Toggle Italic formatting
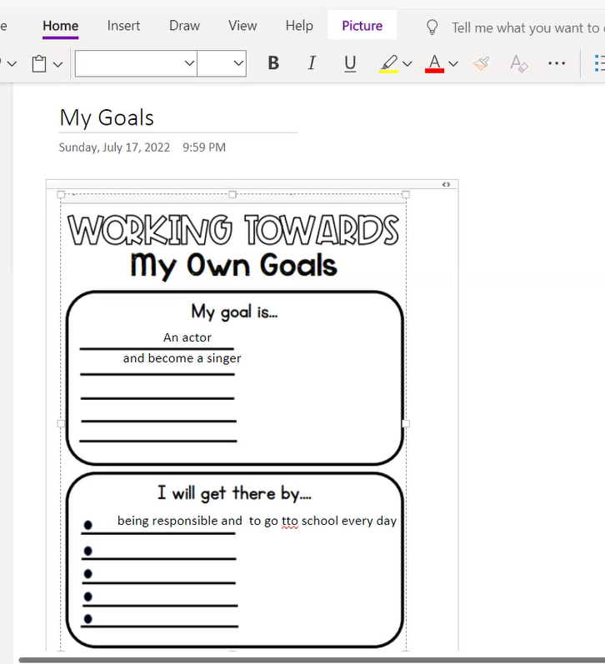 tap(312, 63)
